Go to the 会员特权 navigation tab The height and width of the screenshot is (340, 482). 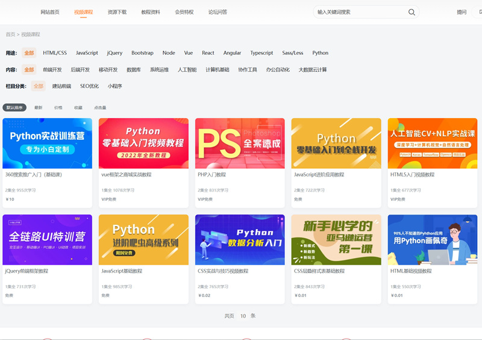(184, 12)
